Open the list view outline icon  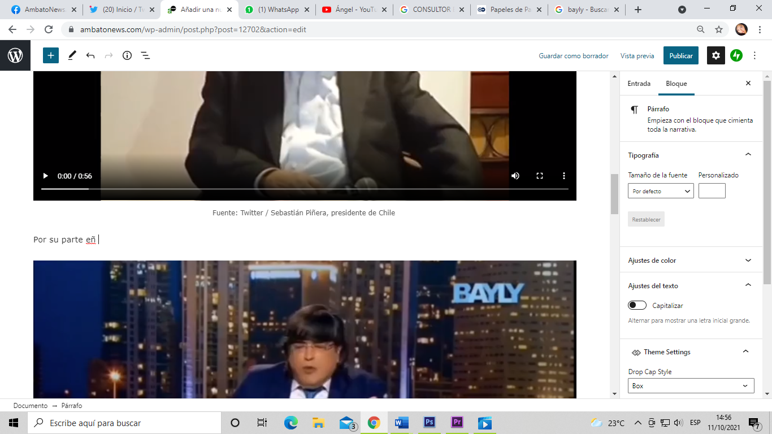click(145, 55)
